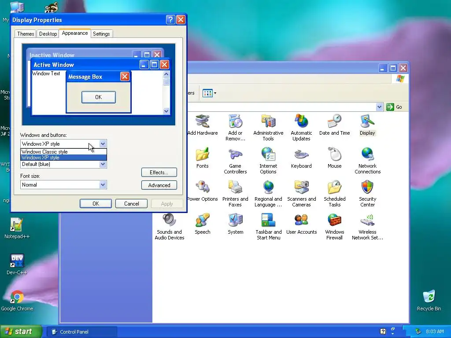This screenshot has width=451, height=338.
Task: Click the Display Properties help question button
Action: pyautogui.click(x=170, y=19)
